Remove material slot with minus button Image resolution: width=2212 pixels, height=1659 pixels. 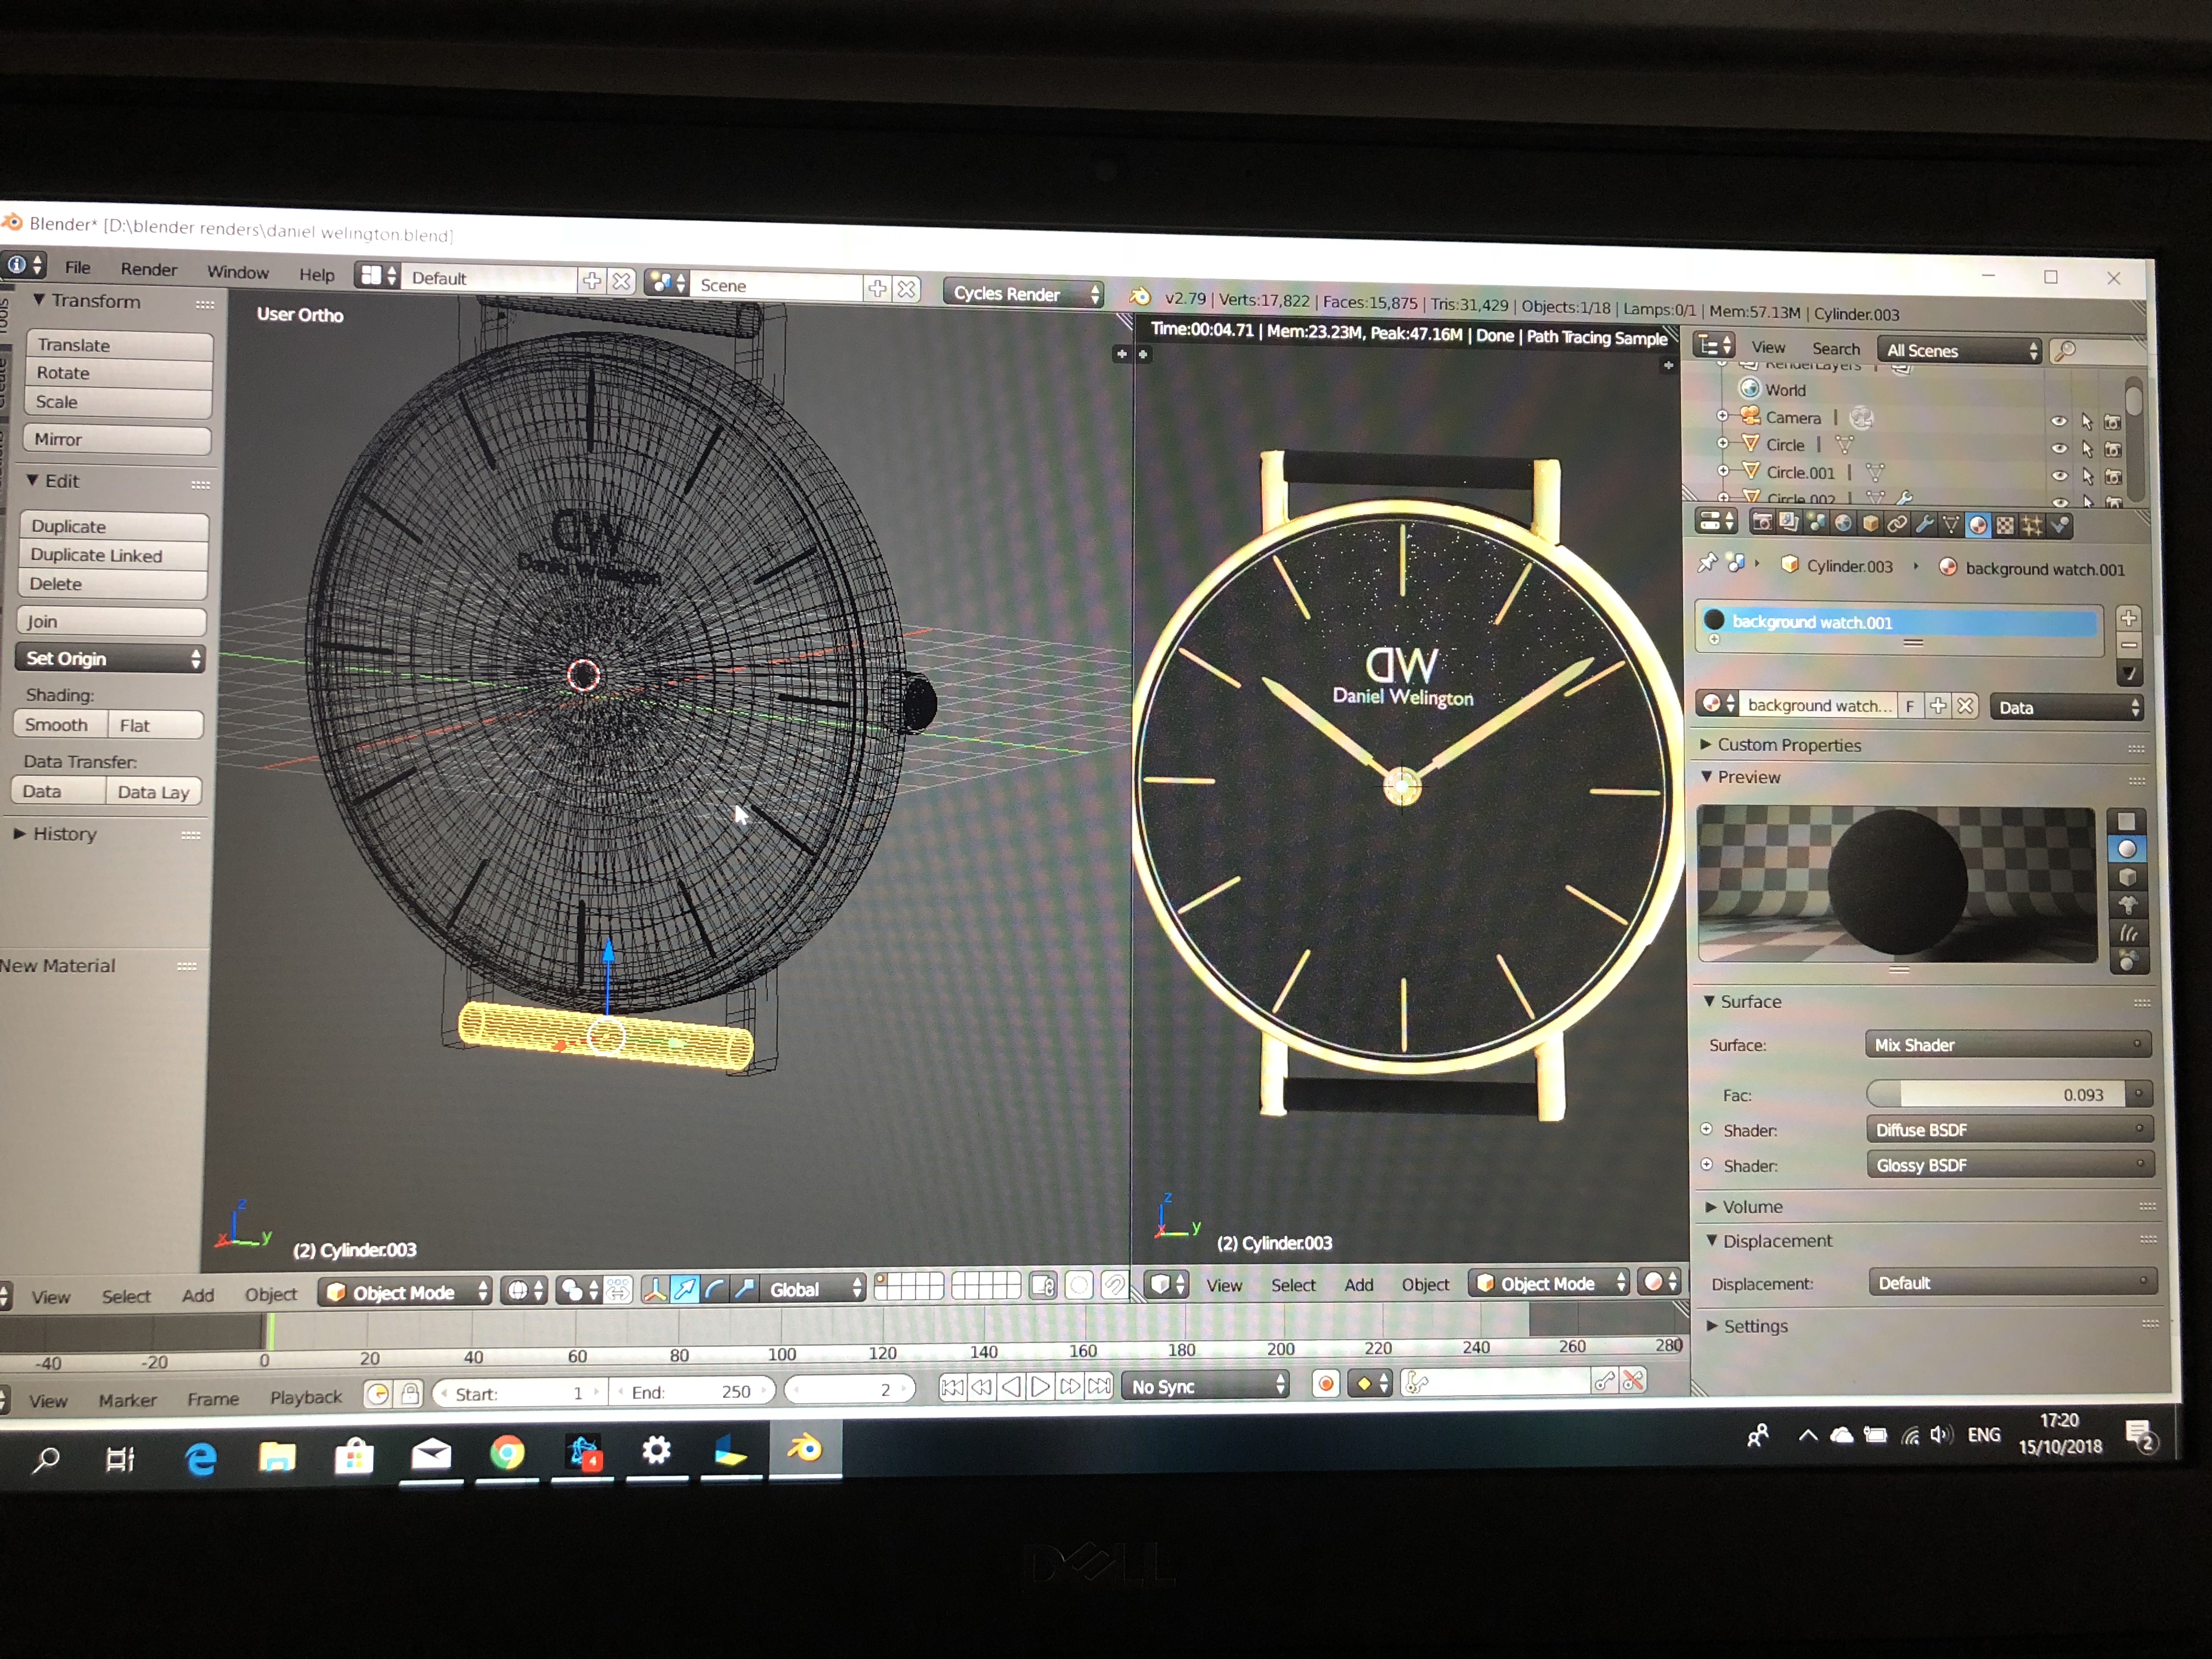click(2129, 646)
